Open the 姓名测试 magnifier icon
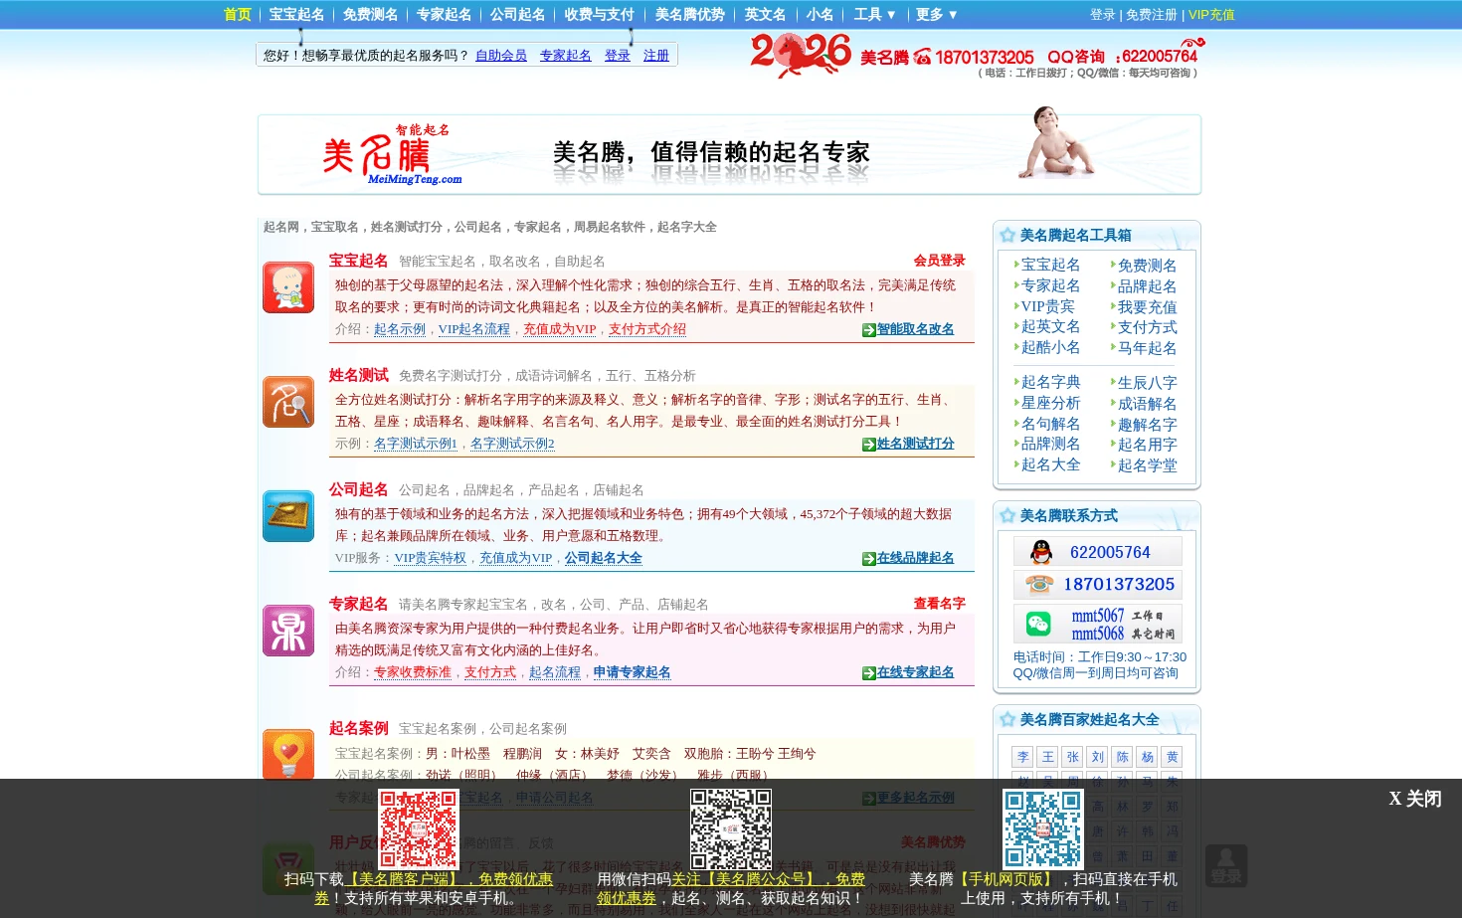This screenshot has height=918, width=1462. click(288, 402)
